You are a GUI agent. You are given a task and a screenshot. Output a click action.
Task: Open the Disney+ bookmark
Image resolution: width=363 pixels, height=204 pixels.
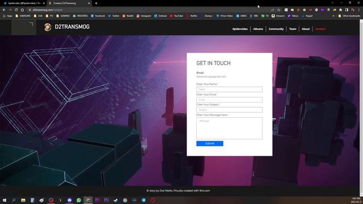tap(206, 16)
